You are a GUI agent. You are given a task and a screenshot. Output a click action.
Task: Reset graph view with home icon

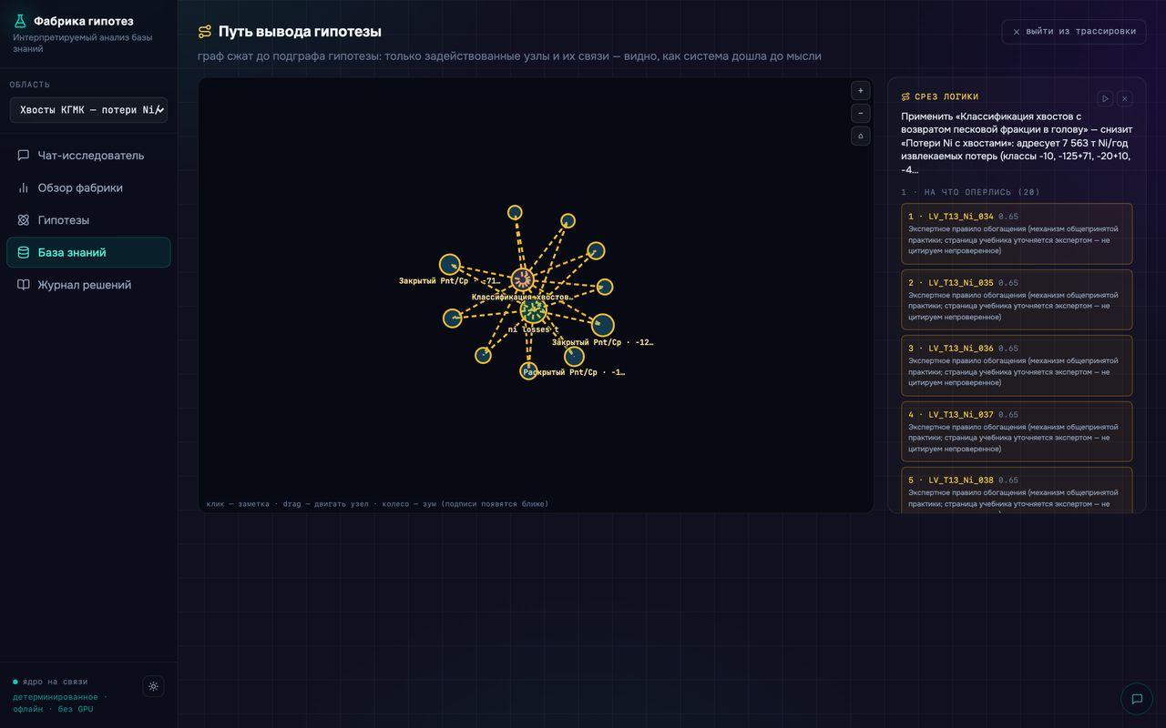coord(861,136)
